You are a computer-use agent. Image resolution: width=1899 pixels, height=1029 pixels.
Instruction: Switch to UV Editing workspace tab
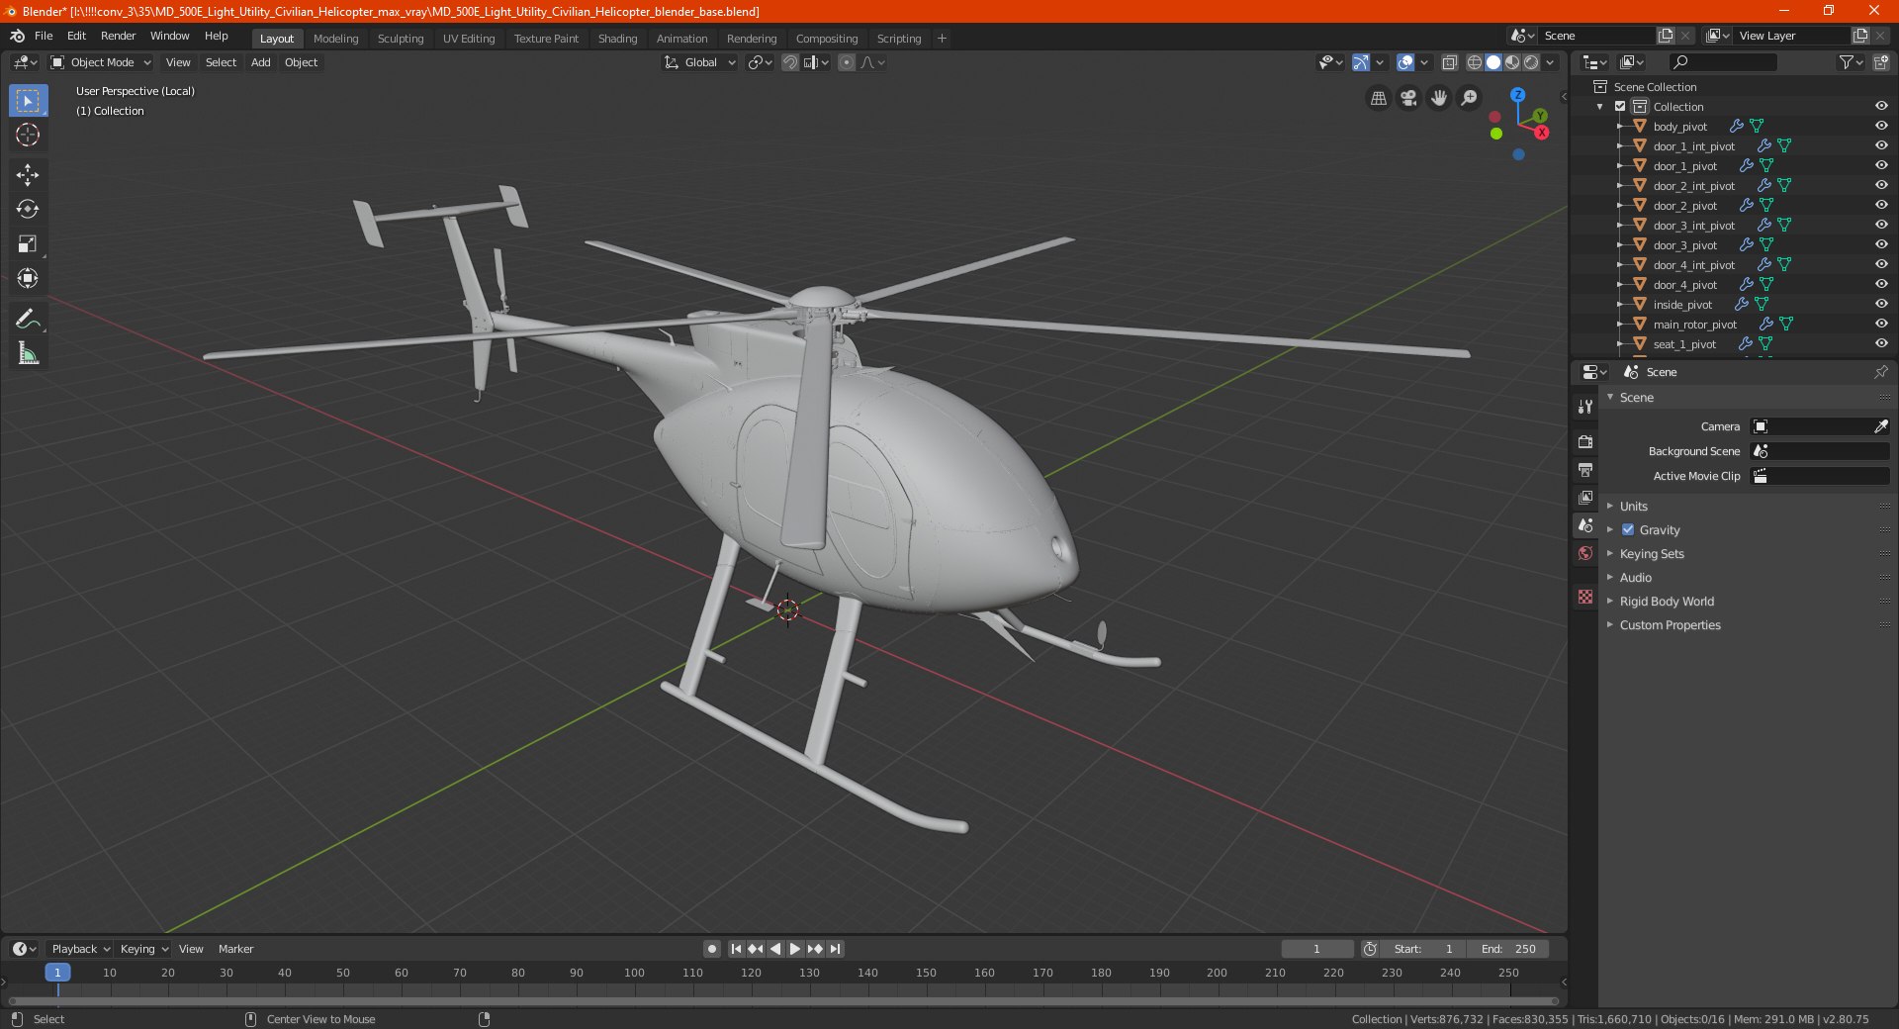click(x=469, y=39)
